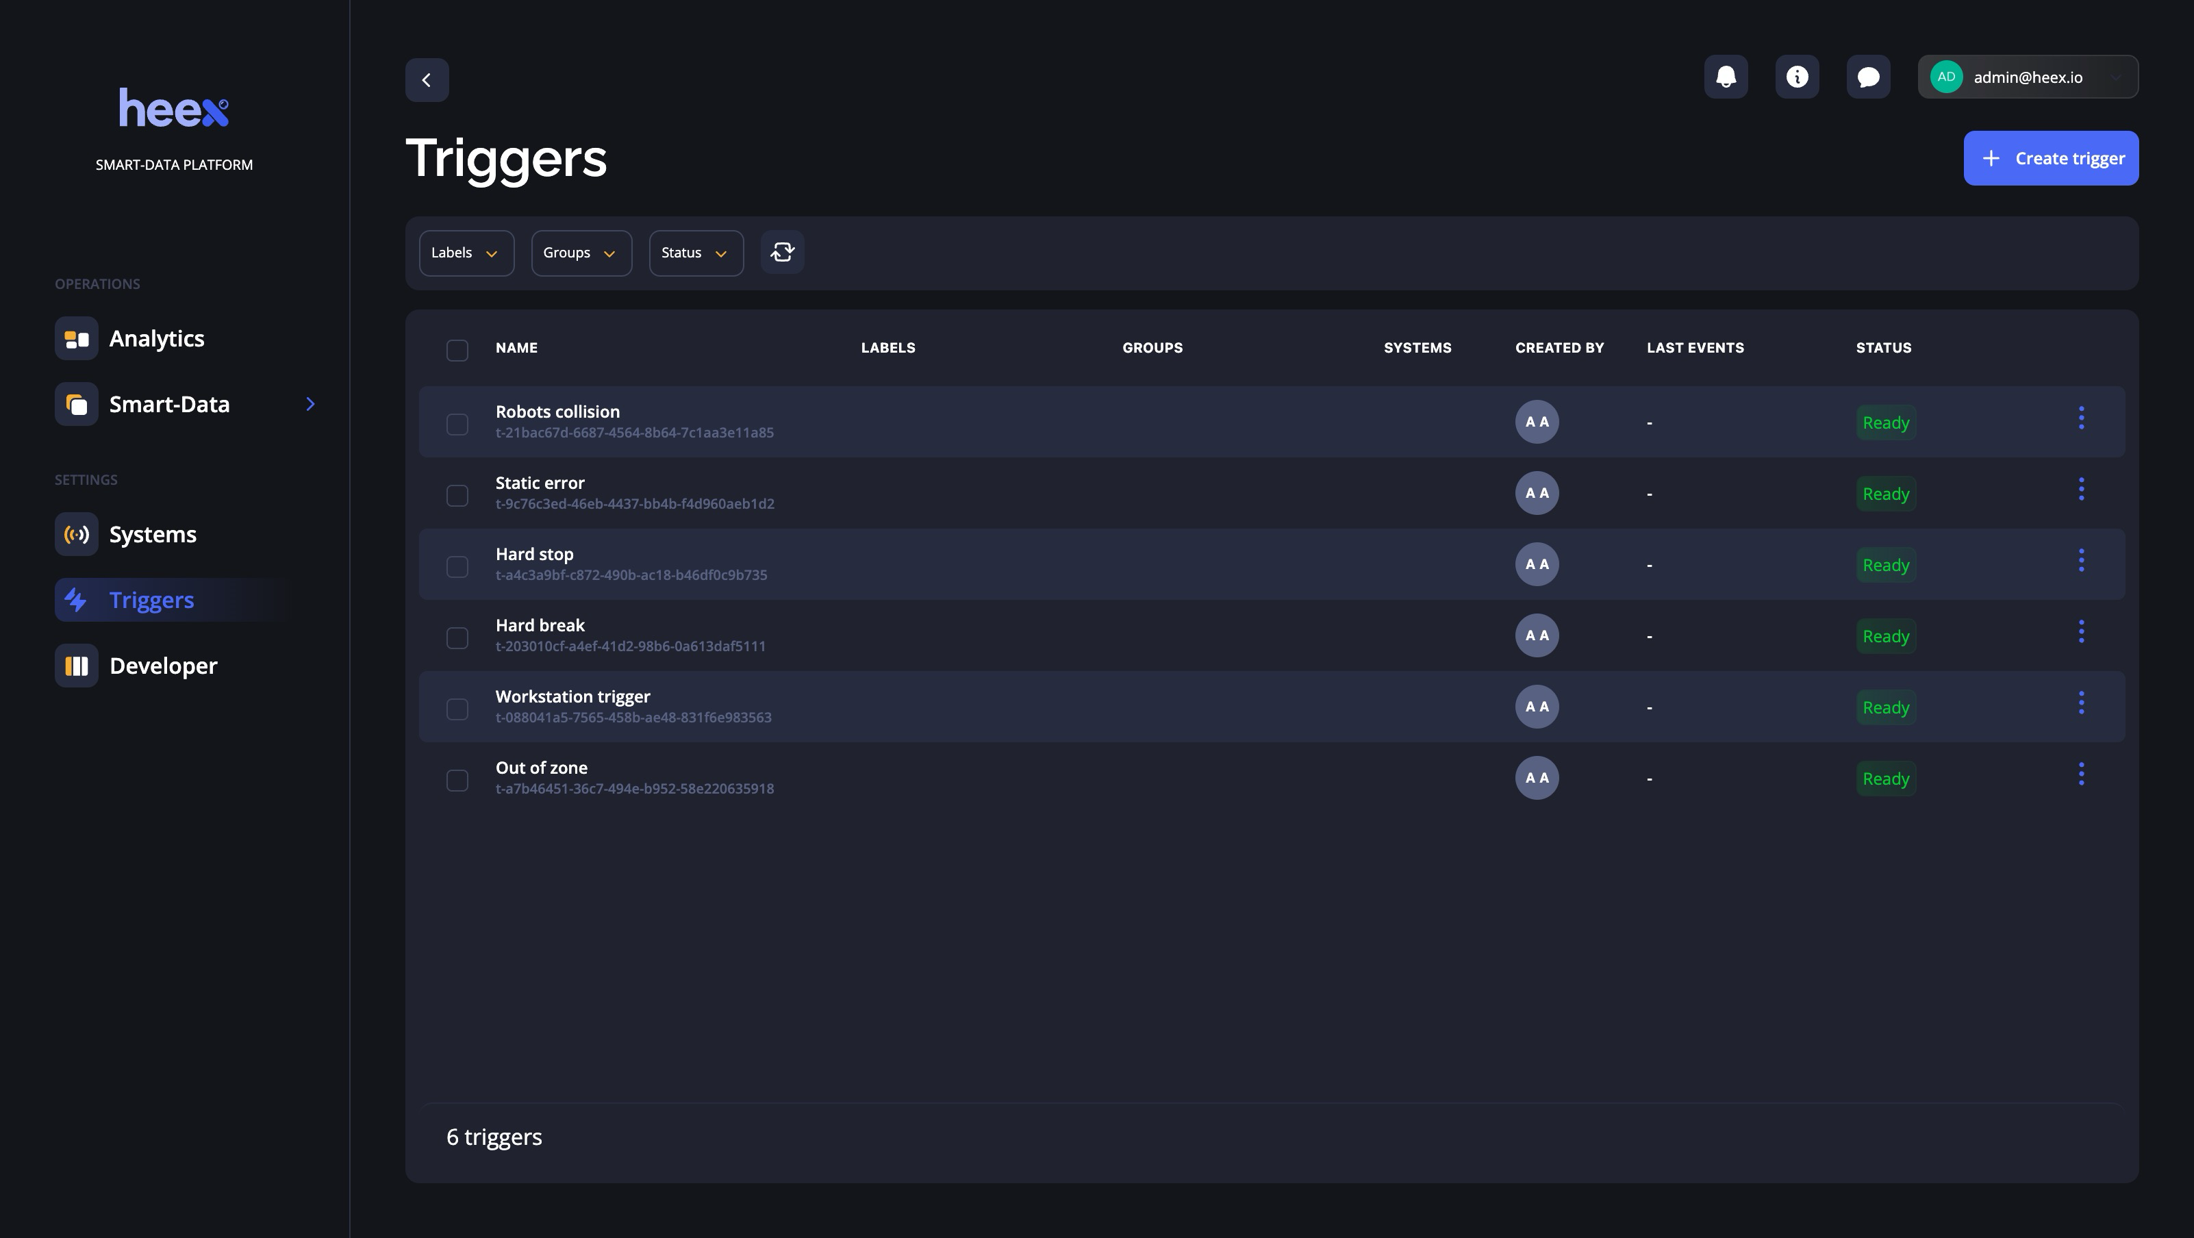Click the Triggers lightning bolt icon

click(x=77, y=601)
